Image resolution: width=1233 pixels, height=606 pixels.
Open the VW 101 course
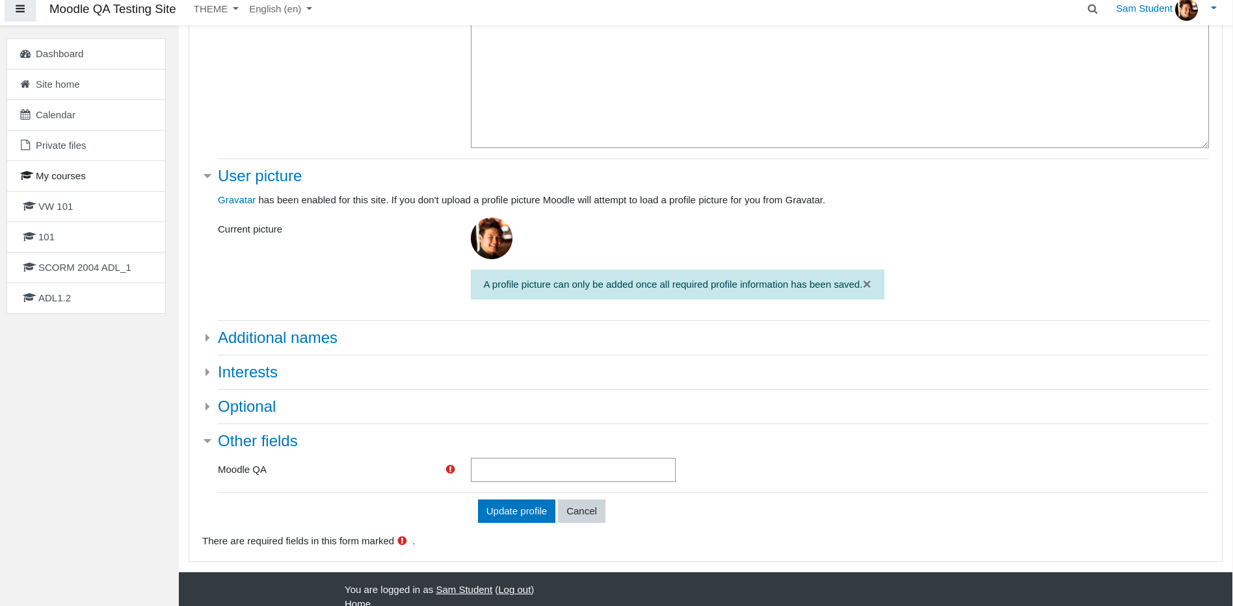(86, 207)
